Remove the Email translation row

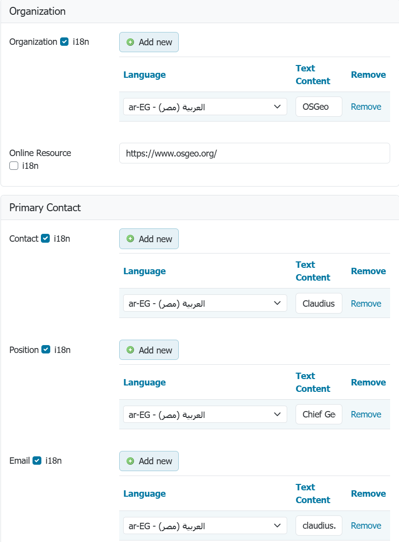366,526
